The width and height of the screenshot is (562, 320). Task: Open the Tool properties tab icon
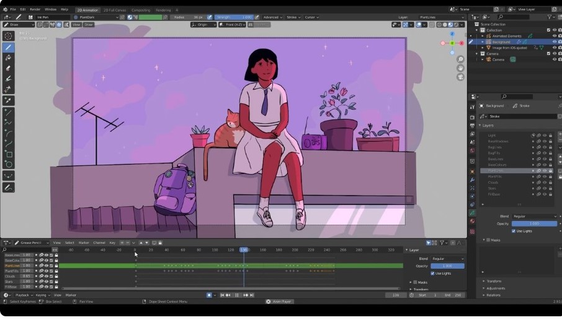[473, 107]
